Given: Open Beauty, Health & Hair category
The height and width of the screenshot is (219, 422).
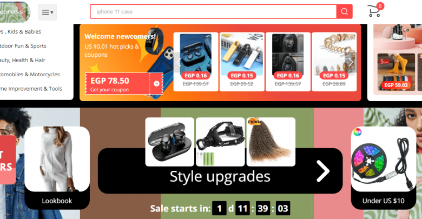Looking at the screenshot, I should [x=23, y=60].
